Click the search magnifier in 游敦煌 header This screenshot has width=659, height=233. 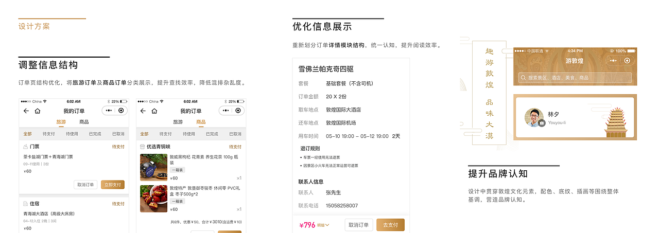pyautogui.click(x=524, y=78)
